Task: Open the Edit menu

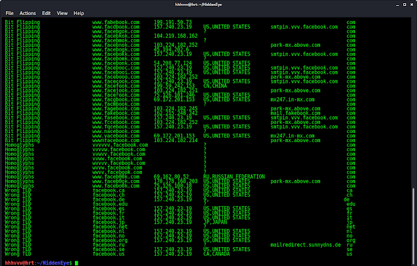Action: (46, 13)
